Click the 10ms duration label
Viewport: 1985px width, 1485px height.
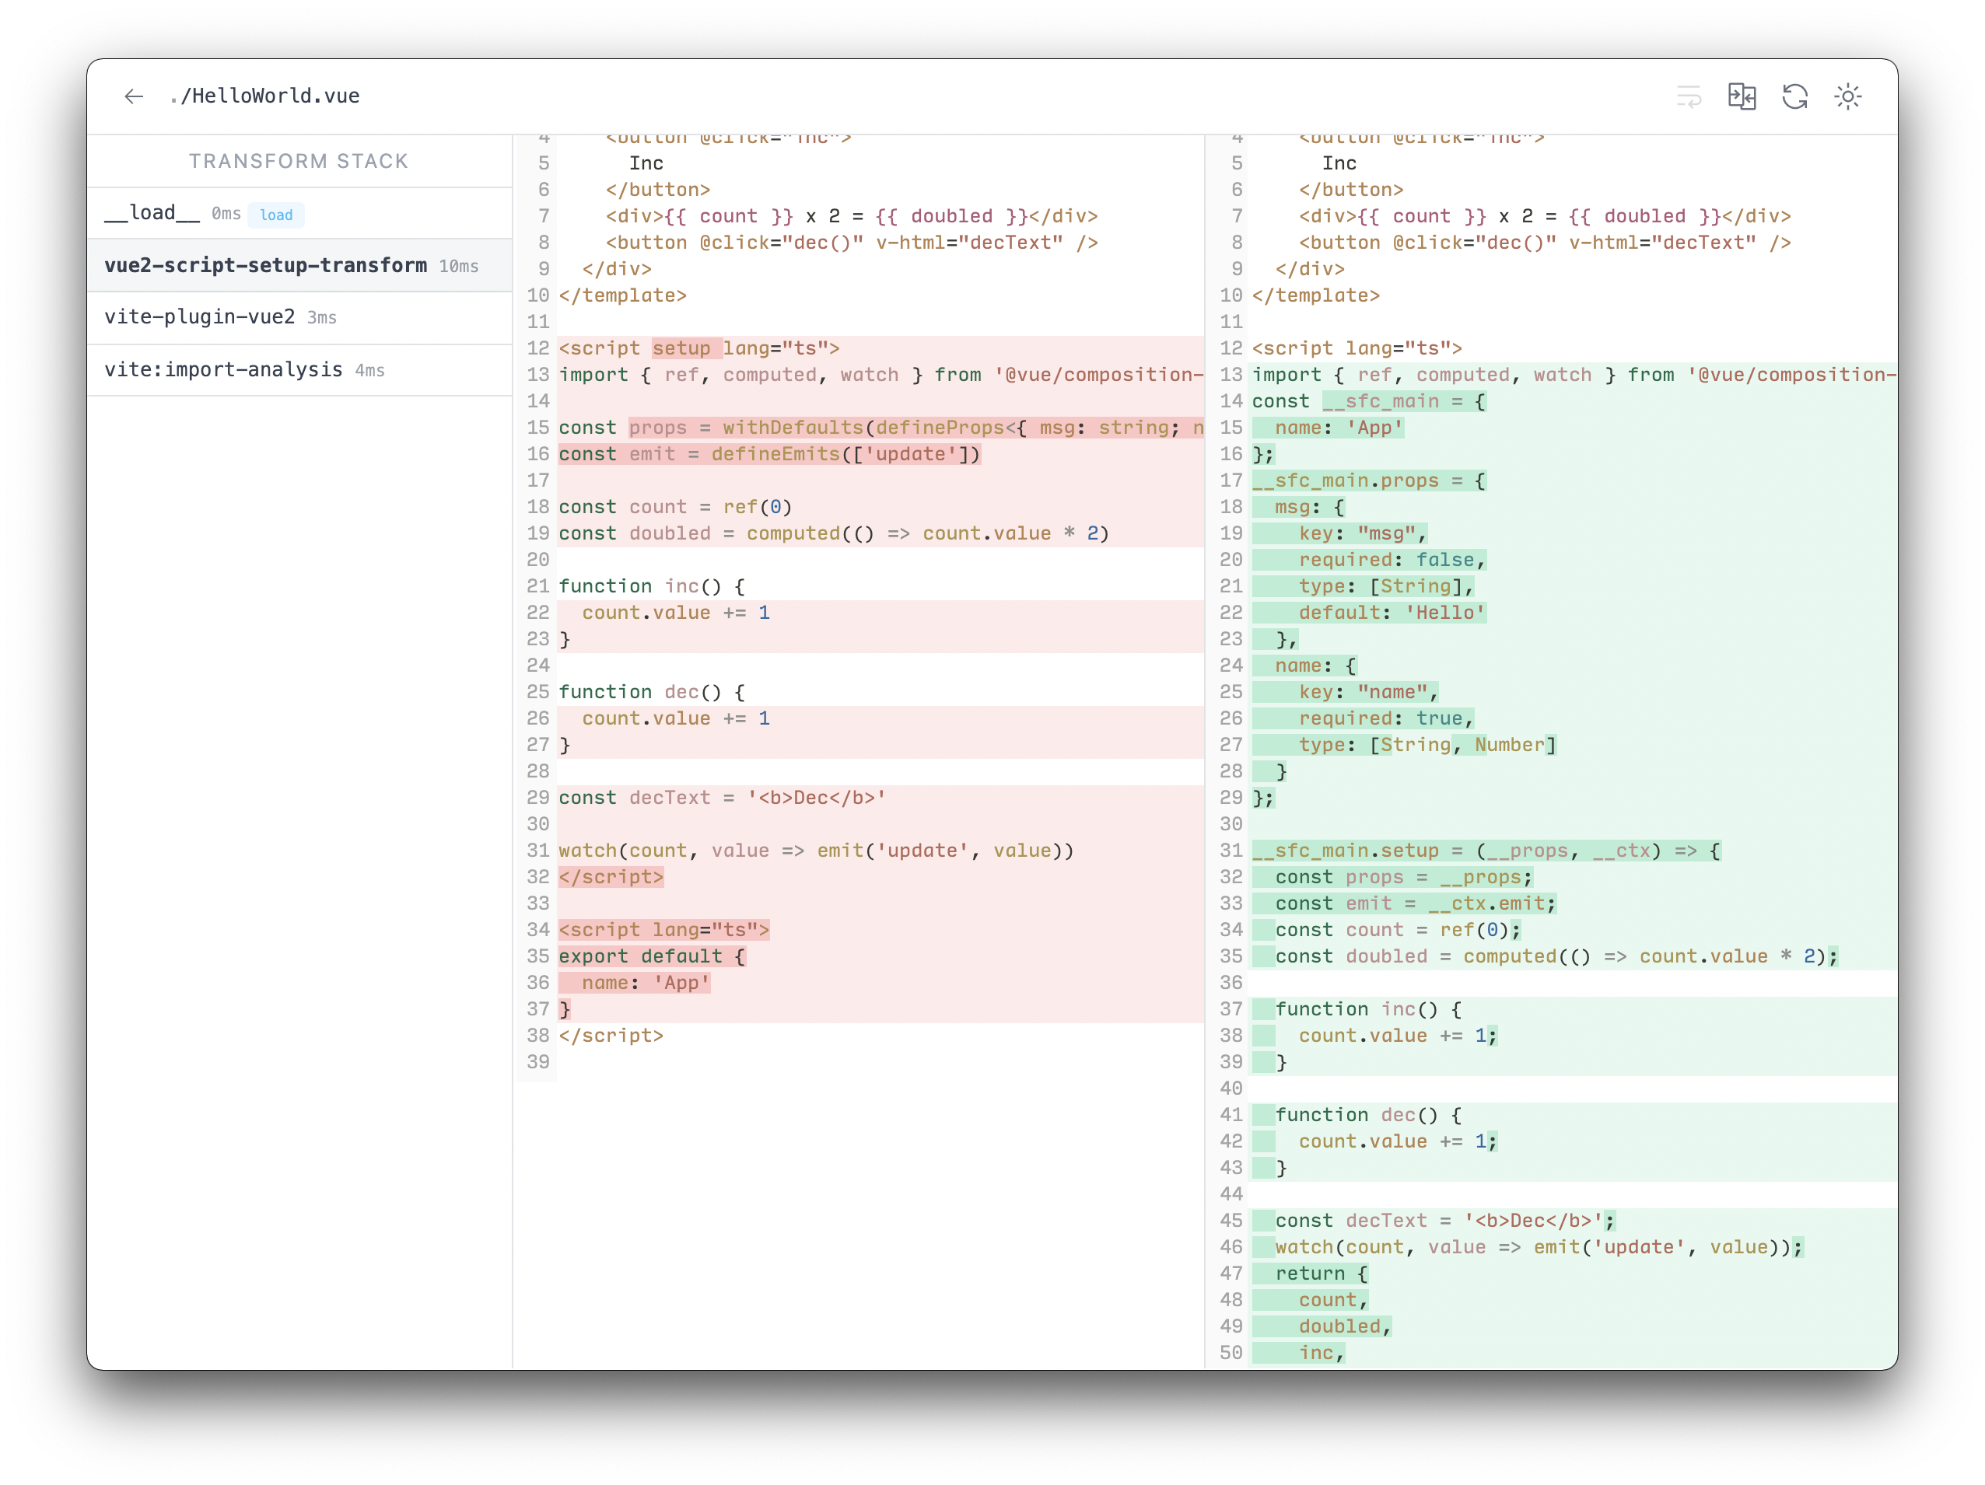click(x=459, y=267)
